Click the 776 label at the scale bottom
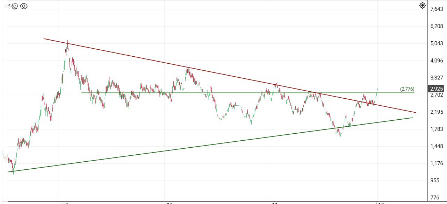Image resolution: width=447 pixels, height=204 pixels. point(435,197)
